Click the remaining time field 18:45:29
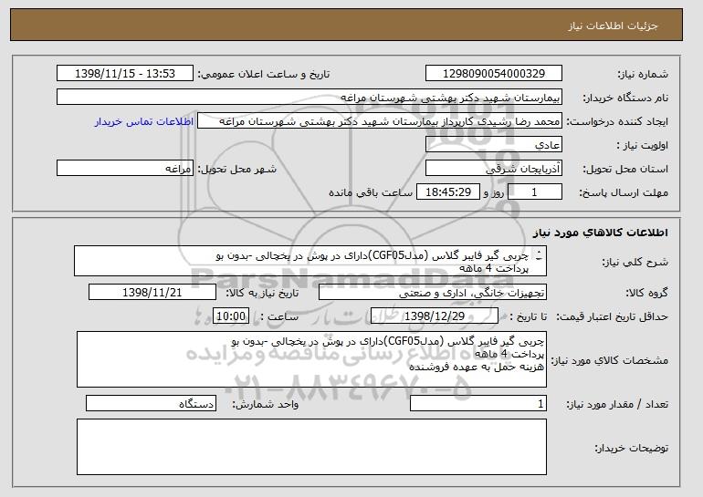Viewport: 703px width, 497px height. click(x=448, y=192)
